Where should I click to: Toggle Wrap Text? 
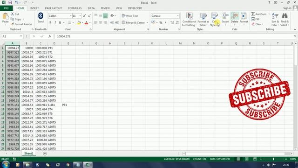pos(129,16)
